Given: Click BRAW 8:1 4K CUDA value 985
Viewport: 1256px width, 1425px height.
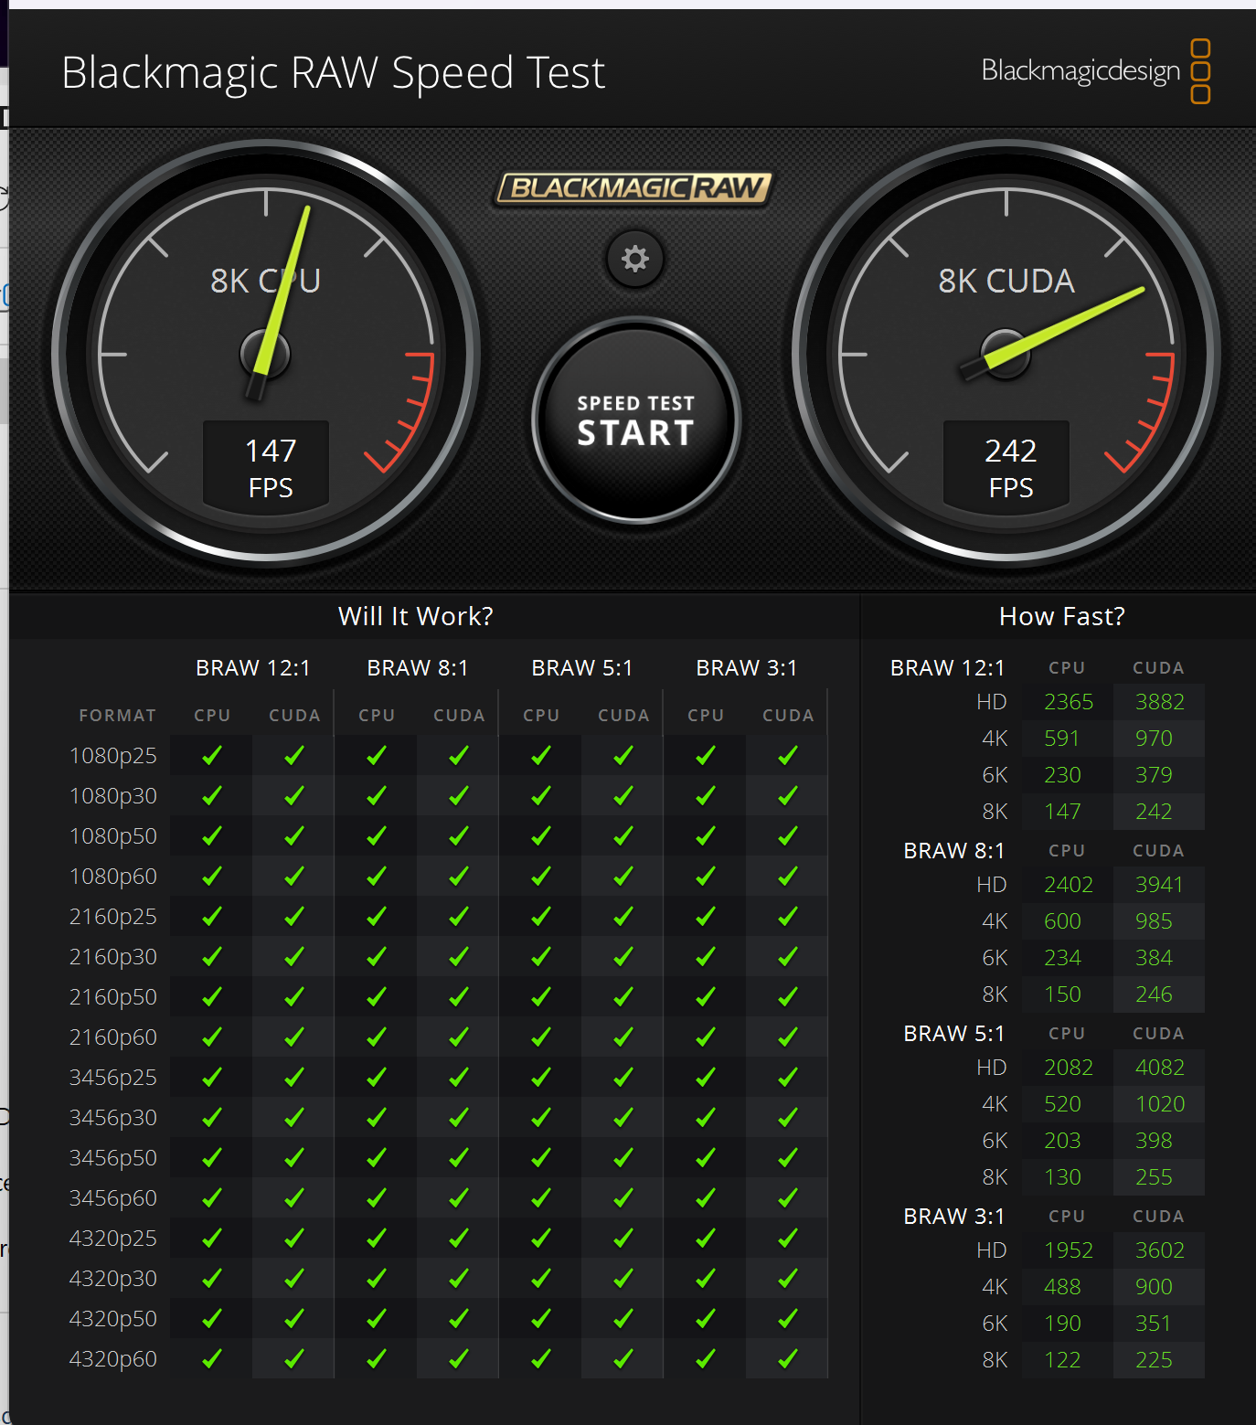Looking at the screenshot, I should pyautogui.click(x=1154, y=921).
